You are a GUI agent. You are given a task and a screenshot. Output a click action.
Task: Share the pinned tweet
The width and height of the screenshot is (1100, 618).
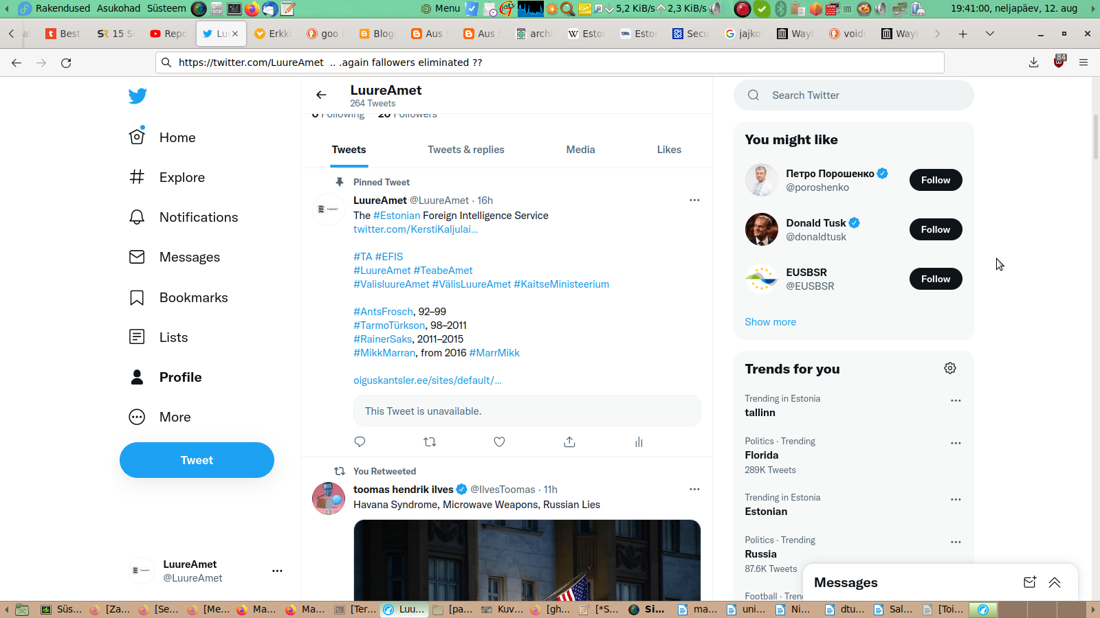pos(569,442)
